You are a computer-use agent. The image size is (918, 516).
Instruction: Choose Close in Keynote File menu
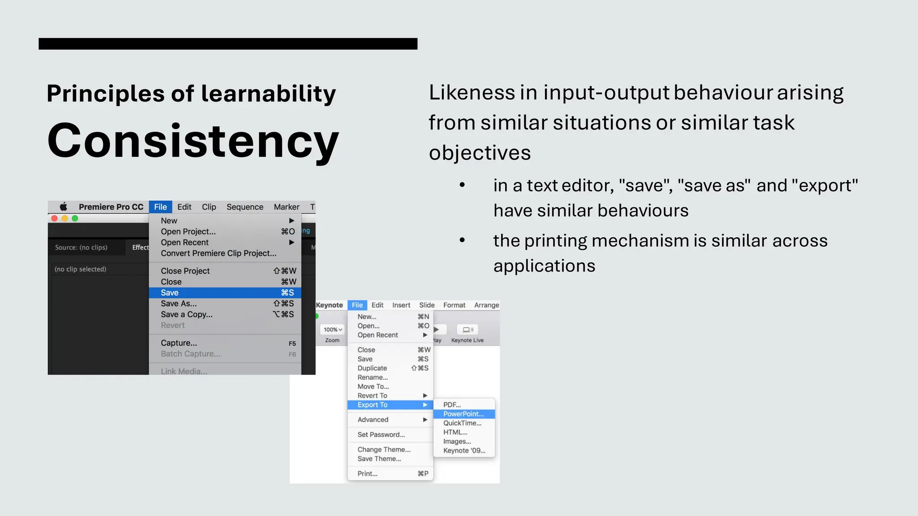point(390,350)
